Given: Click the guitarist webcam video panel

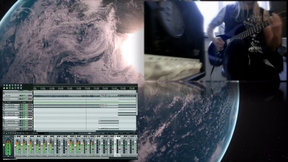Looking at the screenshot, I should (x=215, y=41).
